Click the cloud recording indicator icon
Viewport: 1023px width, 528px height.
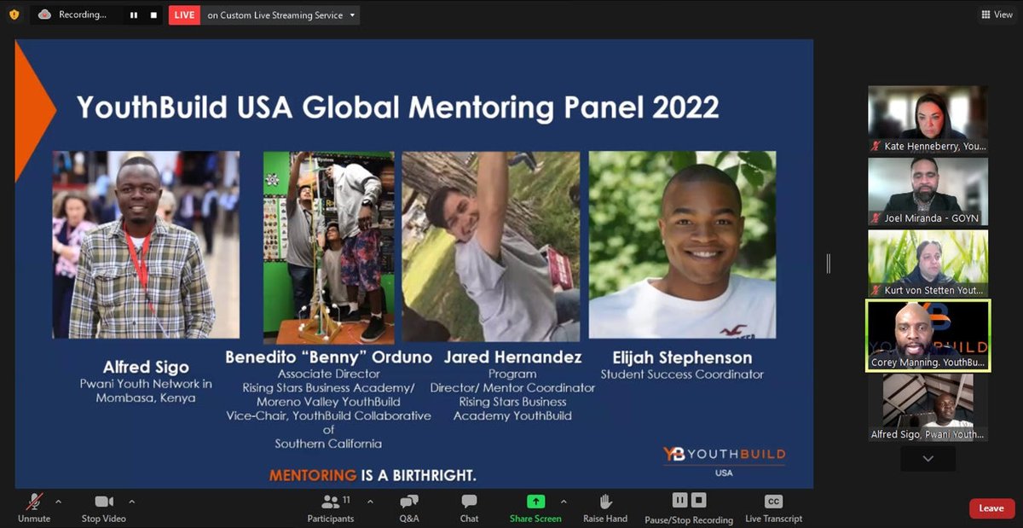(45, 15)
